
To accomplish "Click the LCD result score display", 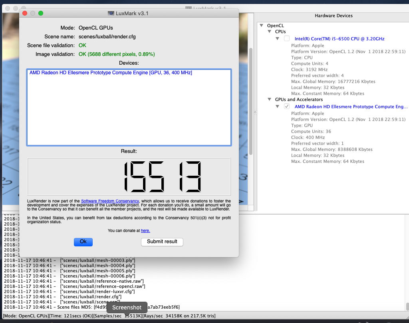I will [x=129, y=176].
